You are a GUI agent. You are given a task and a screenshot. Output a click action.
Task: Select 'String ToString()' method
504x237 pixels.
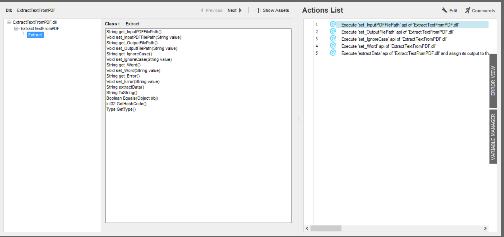tap(122, 93)
